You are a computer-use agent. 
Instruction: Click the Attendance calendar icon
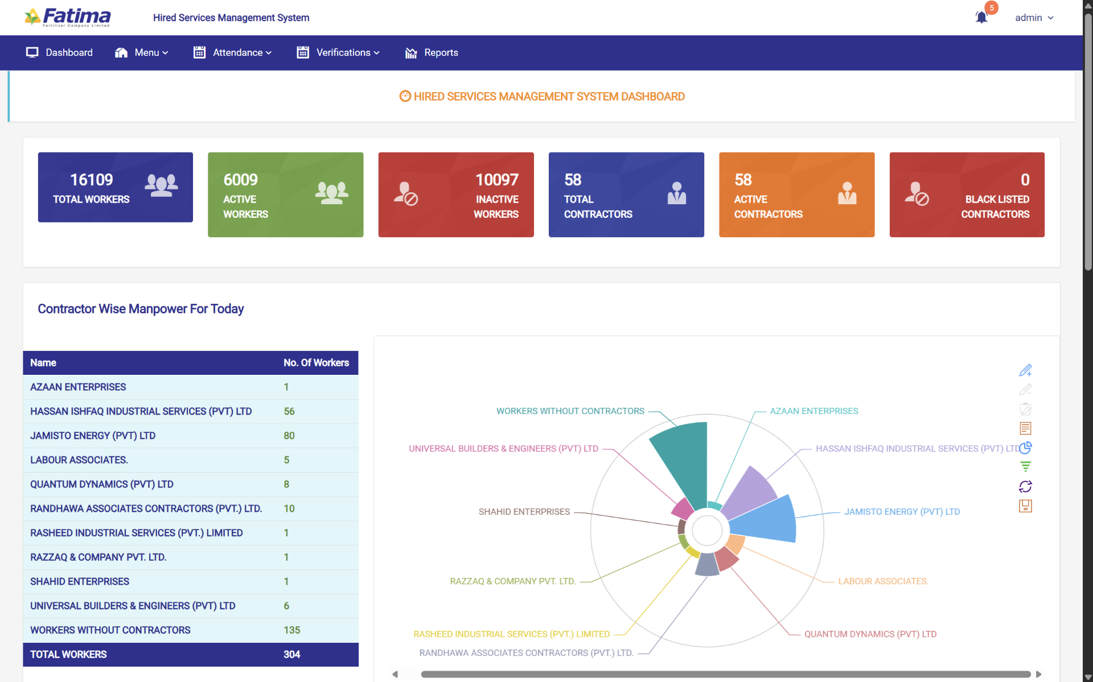(x=199, y=52)
